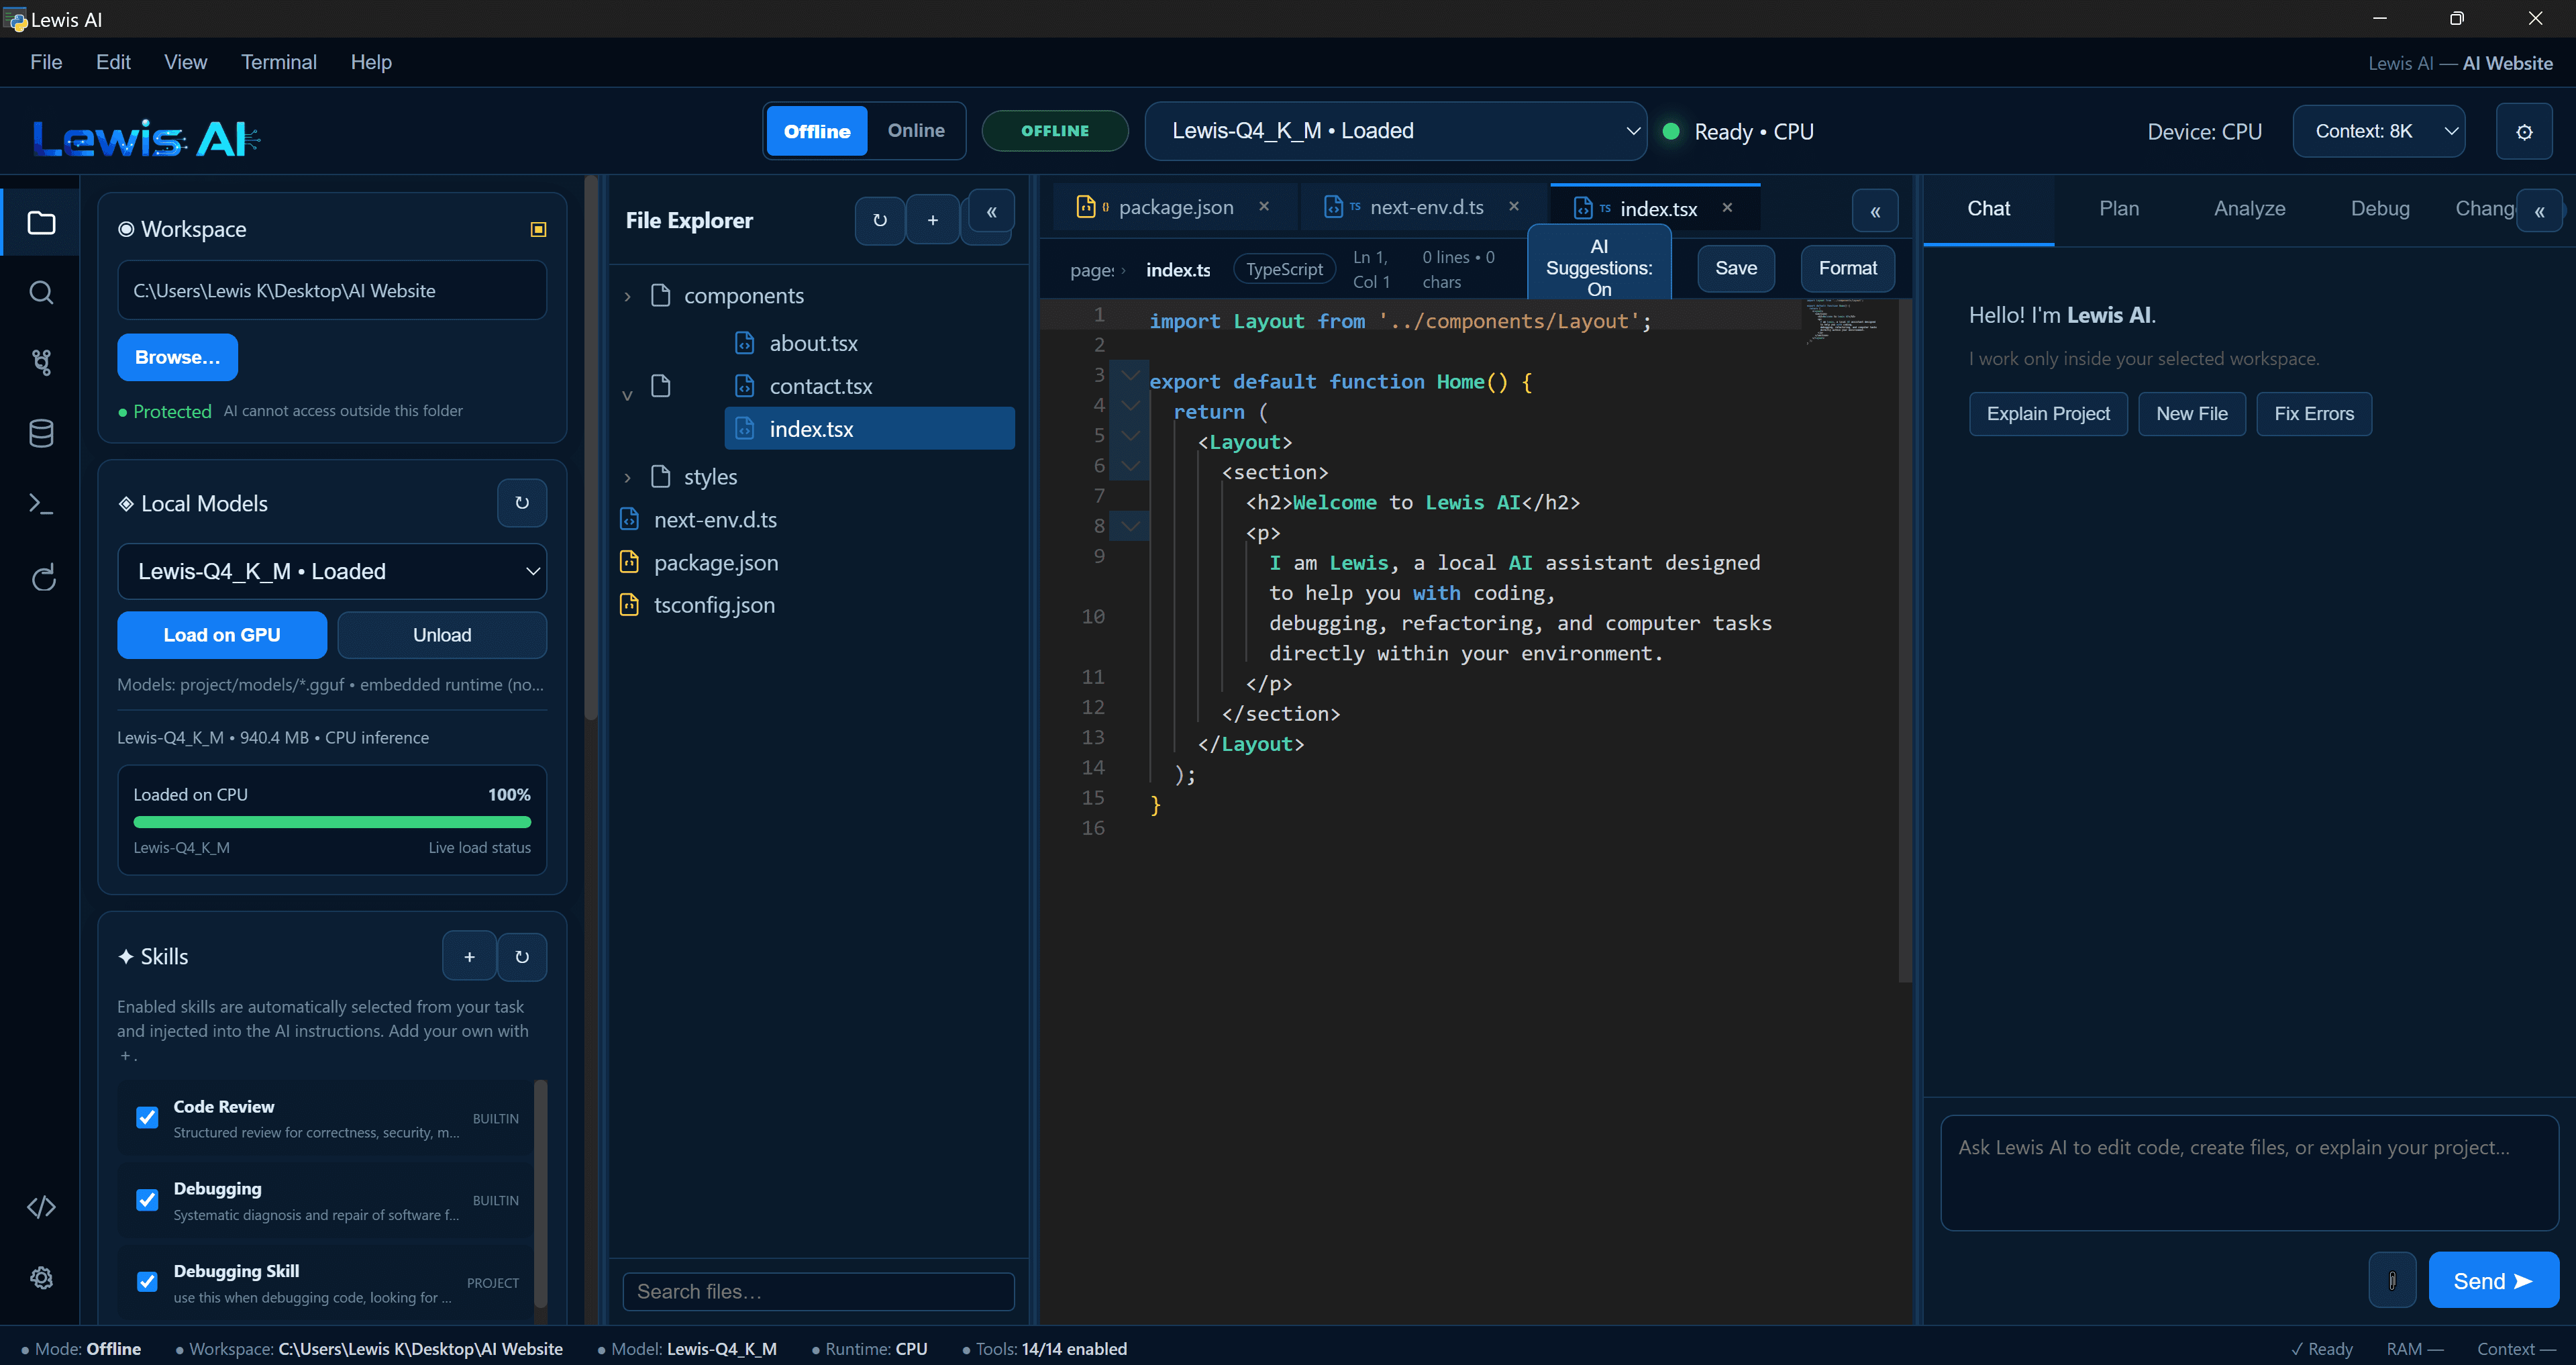The width and height of the screenshot is (2576, 1365).
Task: Click the refresh arrow sidebar icon
Action: coord(43,577)
